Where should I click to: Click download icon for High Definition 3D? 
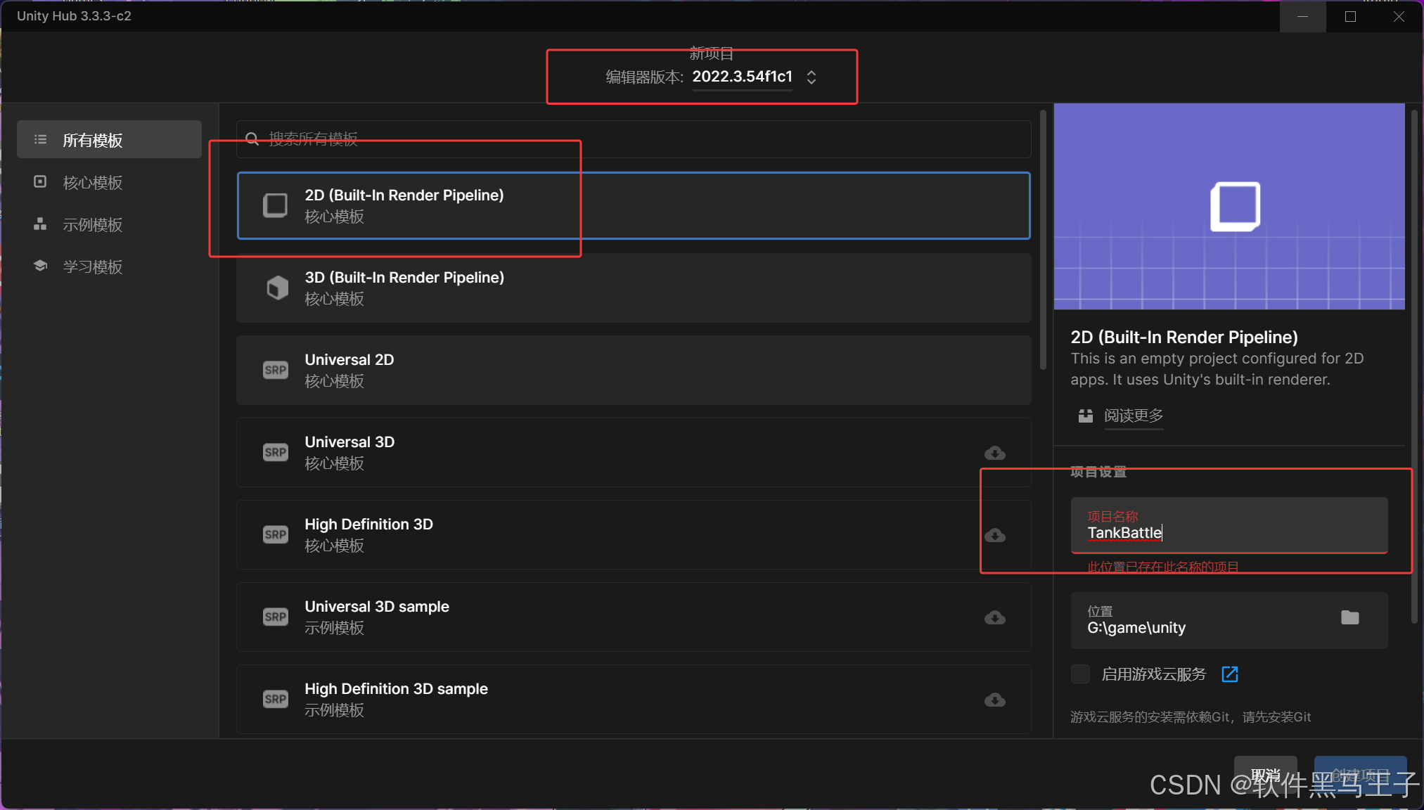pyautogui.click(x=994, y=535)
